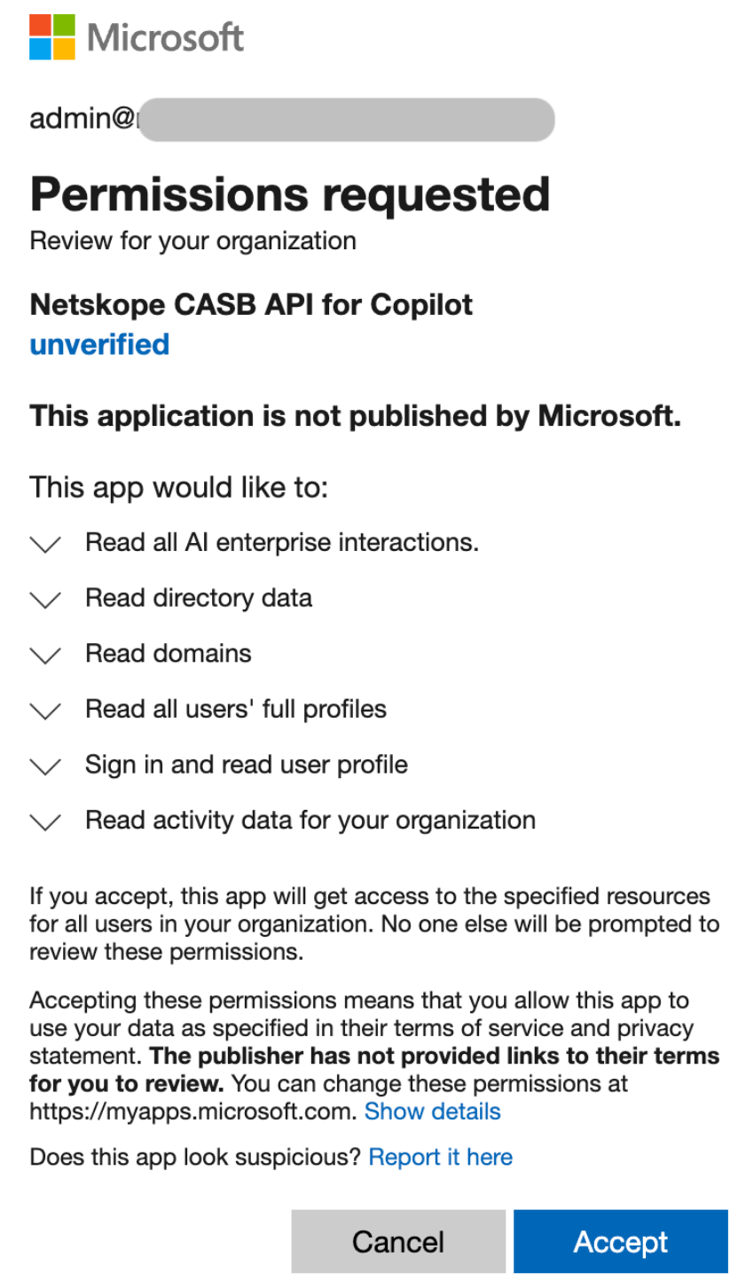
Task: Click the Netskope CASB API for Copilot app name
Action: (x=251, y=305)
